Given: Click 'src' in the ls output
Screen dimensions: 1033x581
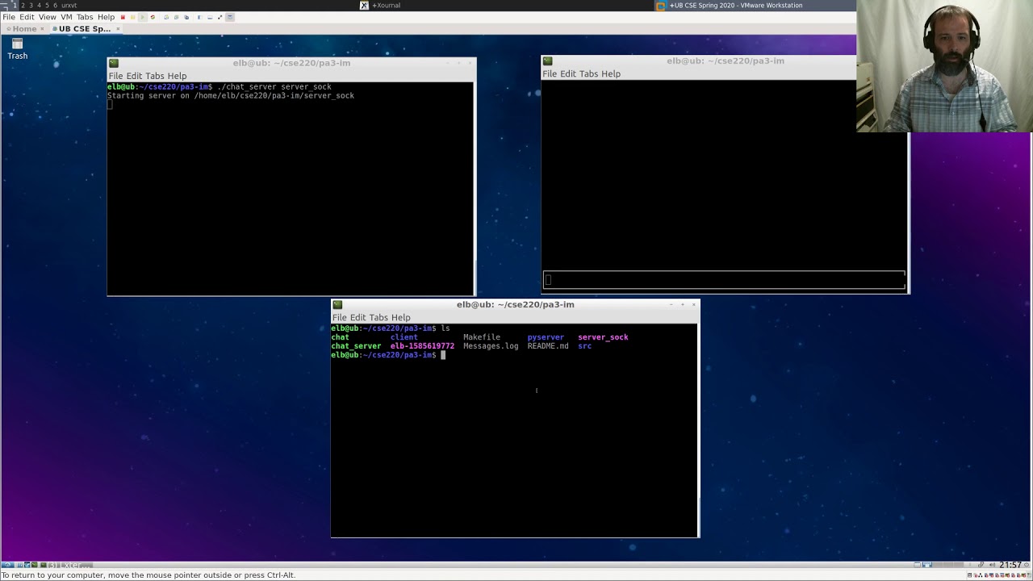Looking at the screenshot, I should point(585,346).
